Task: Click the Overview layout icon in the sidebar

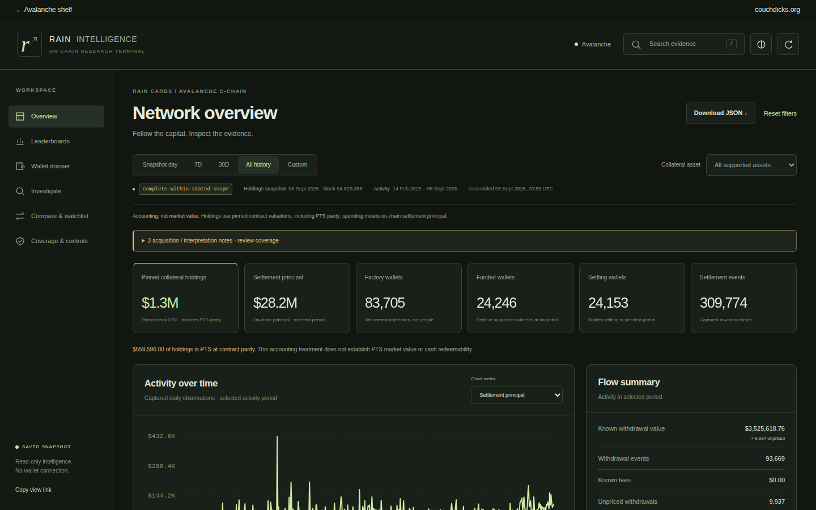Action: [20, 116]
